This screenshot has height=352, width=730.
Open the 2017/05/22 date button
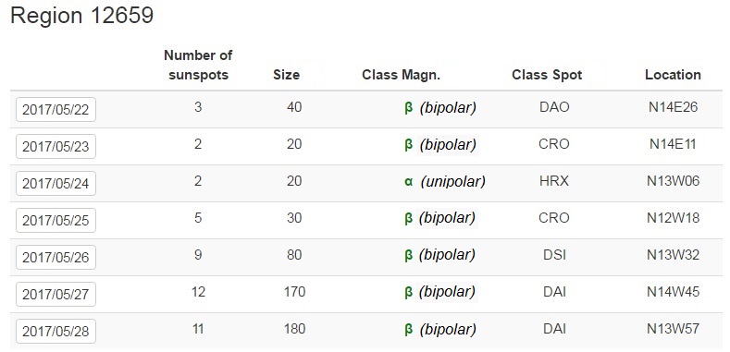click(56, 109)
